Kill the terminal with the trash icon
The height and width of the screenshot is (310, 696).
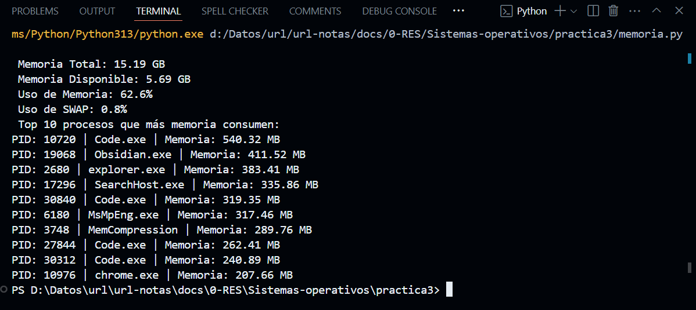coord(613,11)
